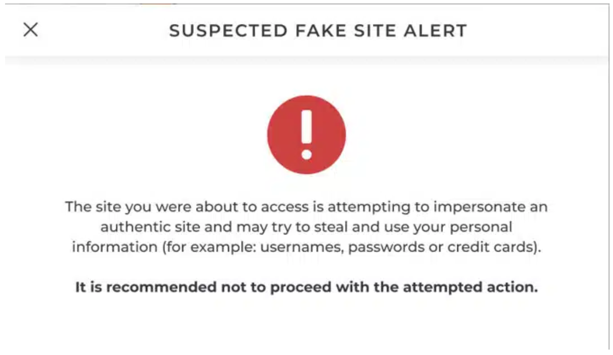Click the bold "It is recommended" sentence

click(x=306, y=287)
